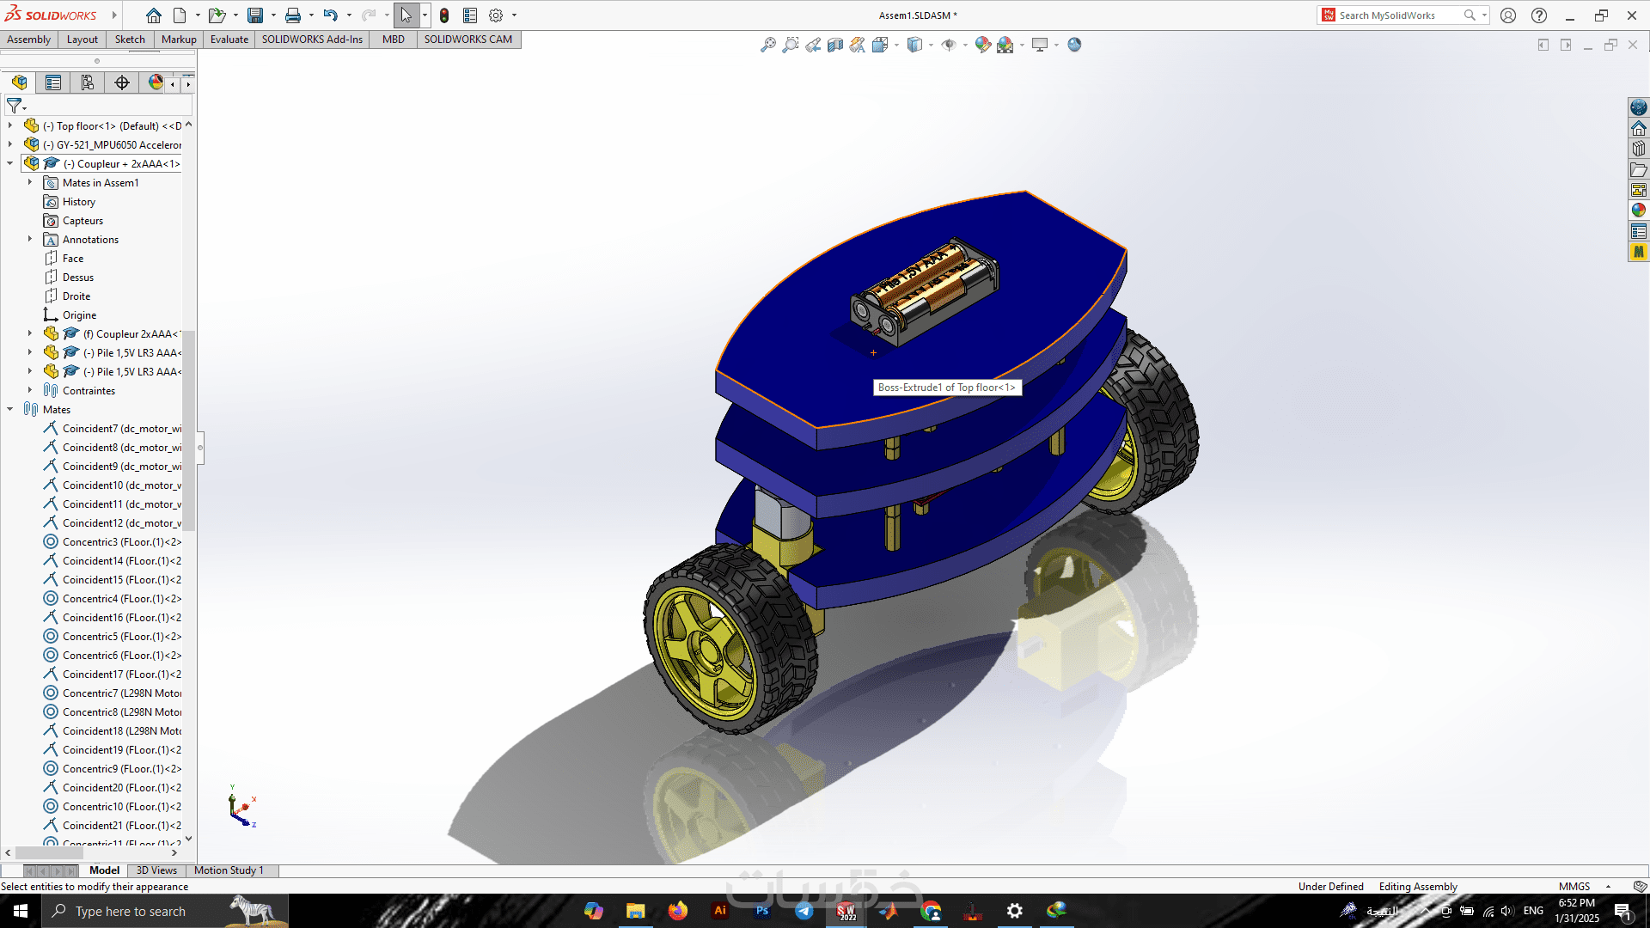Image resolution: width=1650 pixels, height=928 pixels.
Task: Click the Previous View icon
Action: tap(813, 45)
